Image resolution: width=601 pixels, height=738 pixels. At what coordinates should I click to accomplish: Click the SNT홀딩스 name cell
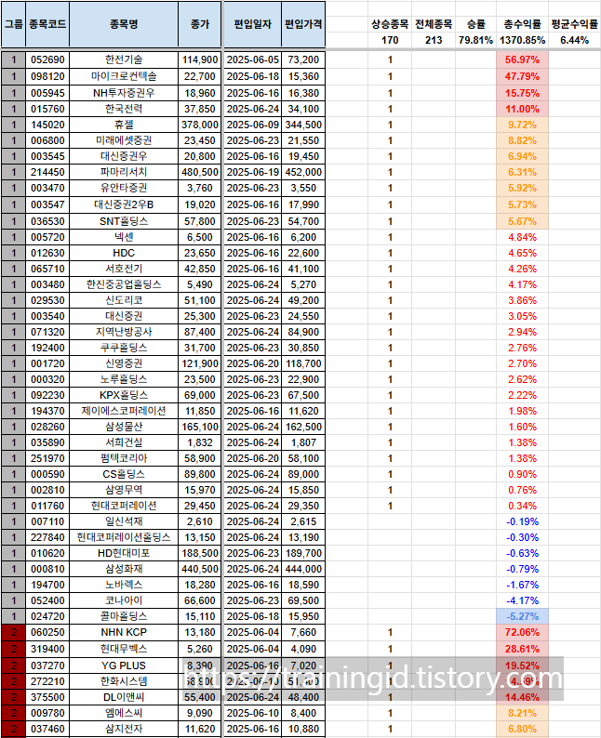tap(124, 221)
